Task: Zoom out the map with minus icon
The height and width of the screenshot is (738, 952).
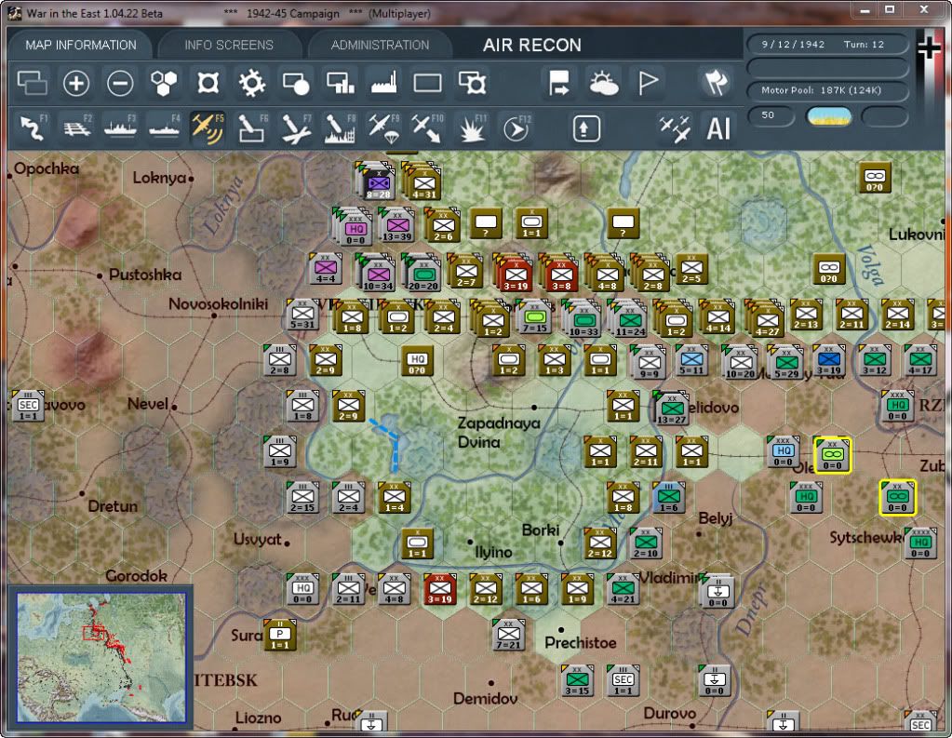Action: click(120, 83)
